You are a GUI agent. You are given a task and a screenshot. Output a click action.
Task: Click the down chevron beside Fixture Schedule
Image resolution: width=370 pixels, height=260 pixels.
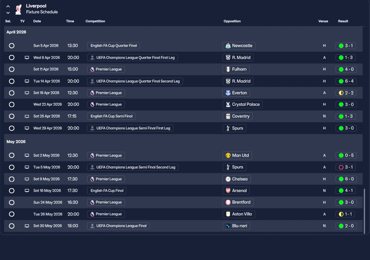point(8,12)
